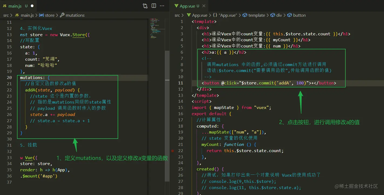This screenshot has height=195, width=384.
Task: Click 'state.a += payload' on line 26
Action: pyautogui.click(x=53, y=114)
